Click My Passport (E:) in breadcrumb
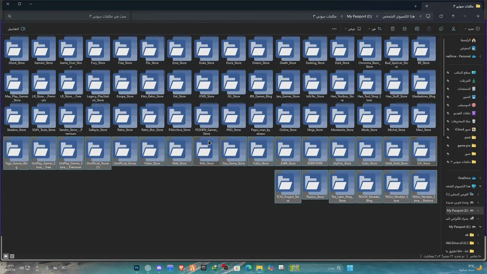 pyautogui.click(x=359, y=16)
